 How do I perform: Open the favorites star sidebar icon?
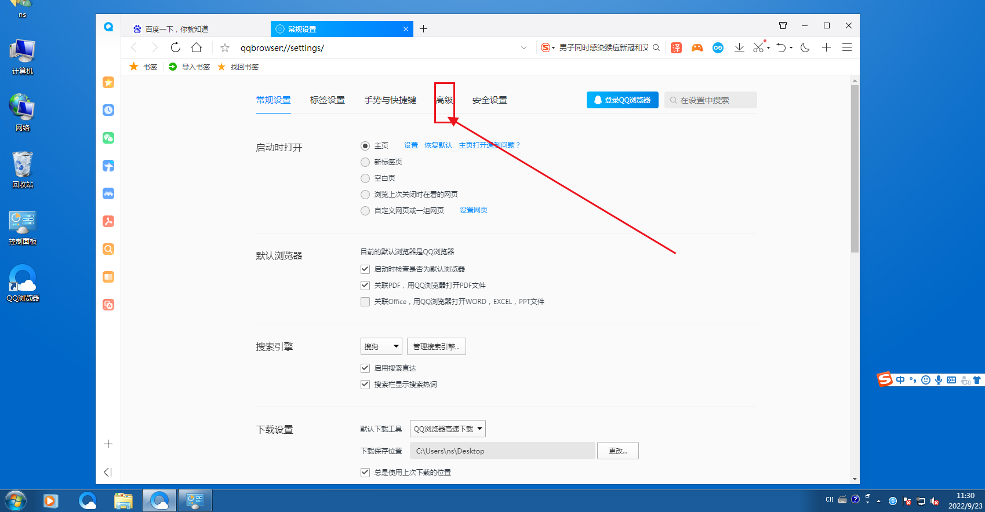[x=108, y=82]
